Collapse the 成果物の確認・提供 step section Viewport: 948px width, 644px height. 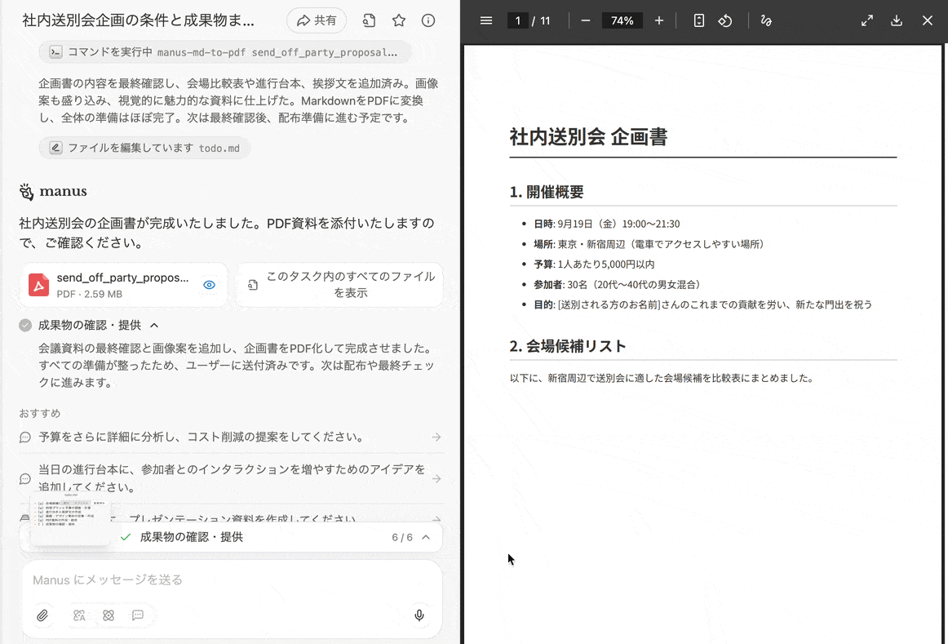(x=154, y=325)
